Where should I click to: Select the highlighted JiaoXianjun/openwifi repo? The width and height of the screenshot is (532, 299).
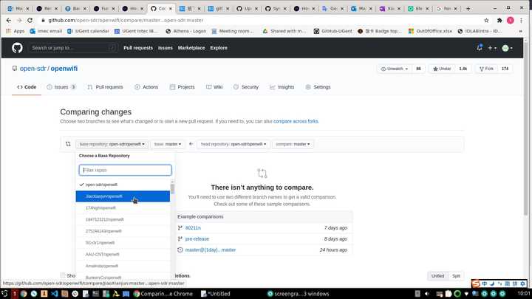click(123, 196)
